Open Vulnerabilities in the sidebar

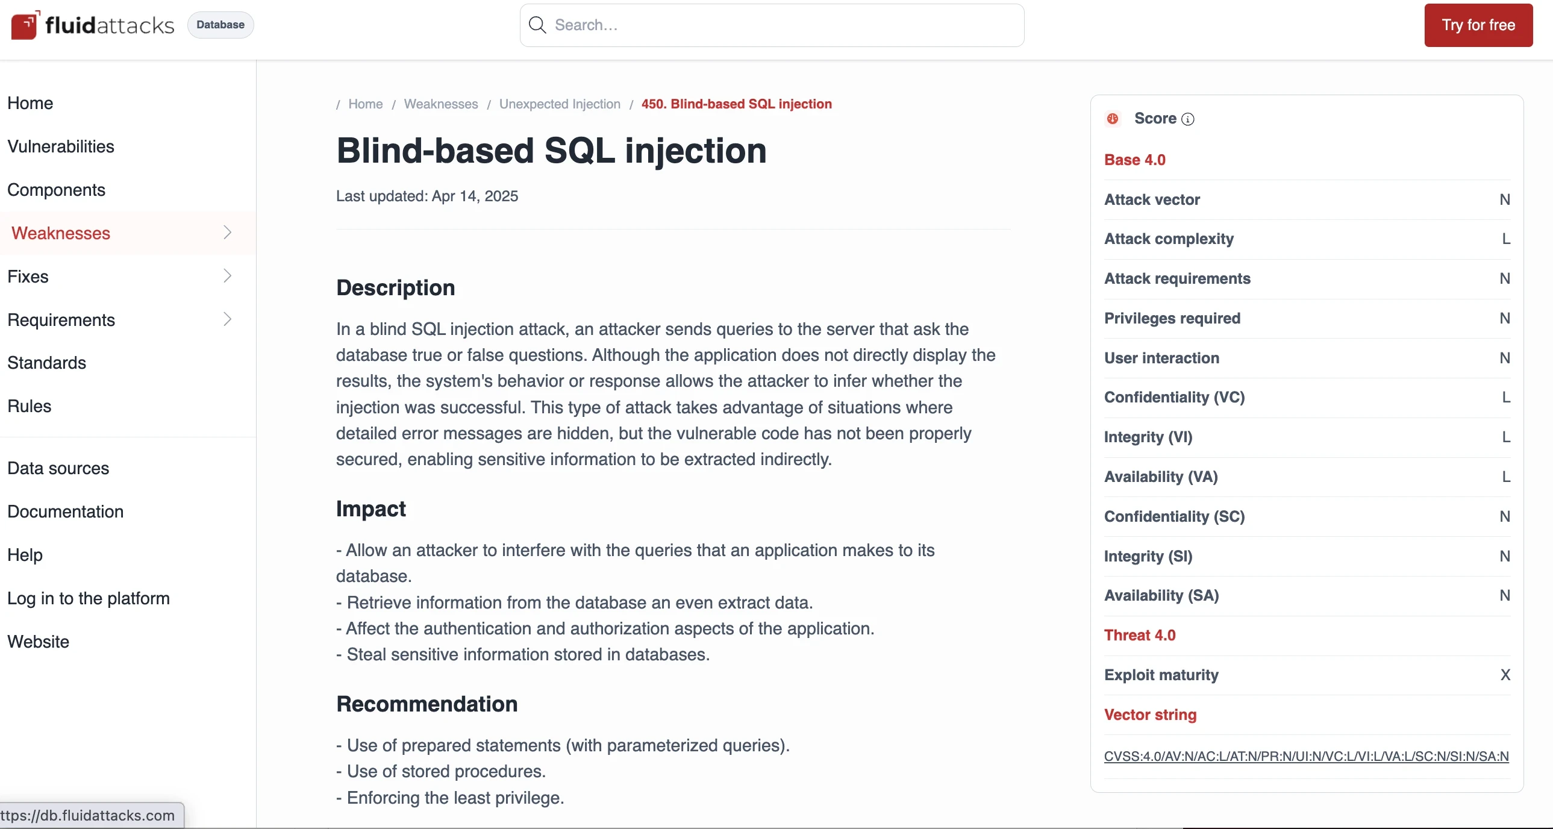click(61, 146)
